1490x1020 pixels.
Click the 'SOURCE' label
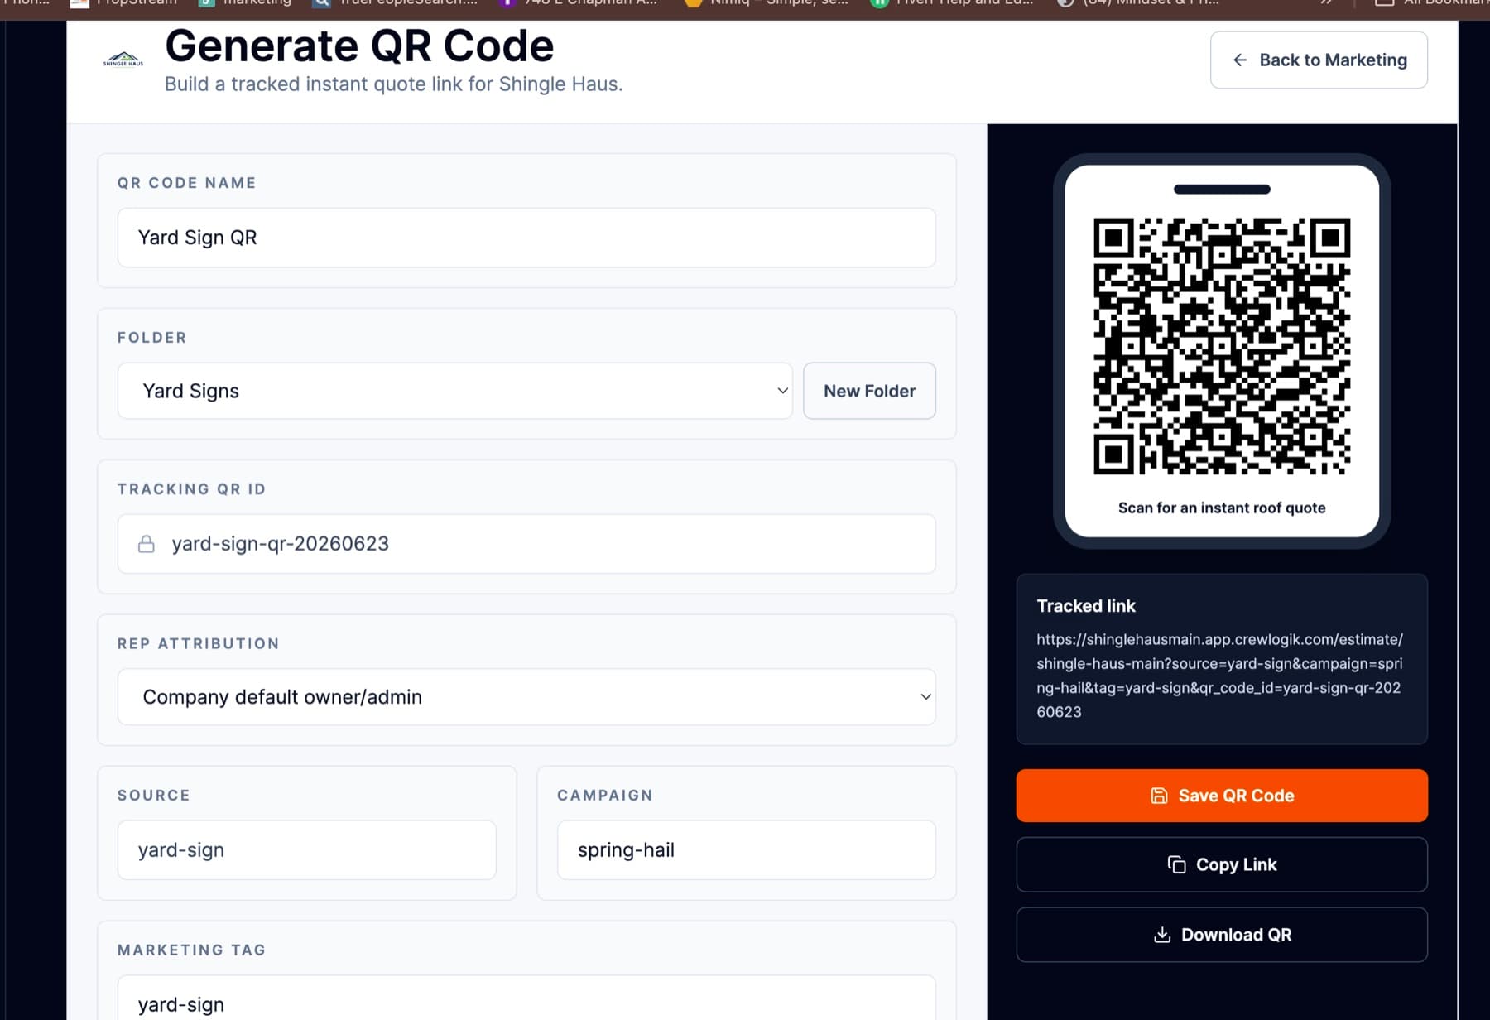pyautogui.click(x=153, y=796)
